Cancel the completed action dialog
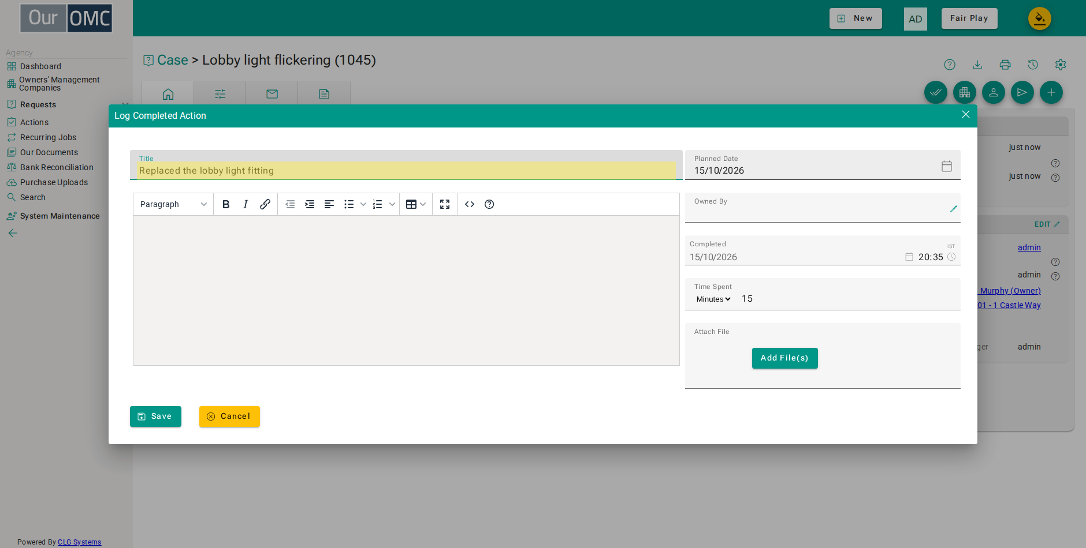 (x=229, y=416)
